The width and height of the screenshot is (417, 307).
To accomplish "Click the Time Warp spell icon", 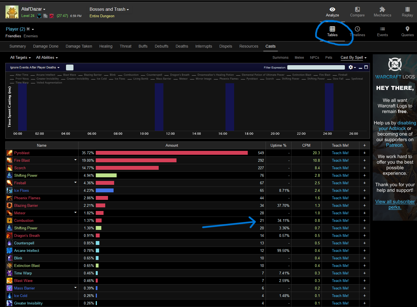I will click(9, 273).
